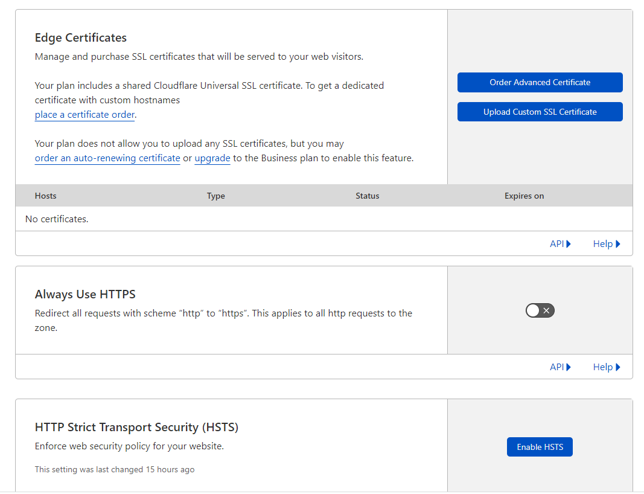Click the HTTP Strict Transport Security (HSTS) heading
644x494 pixels.
click(136, 427)
